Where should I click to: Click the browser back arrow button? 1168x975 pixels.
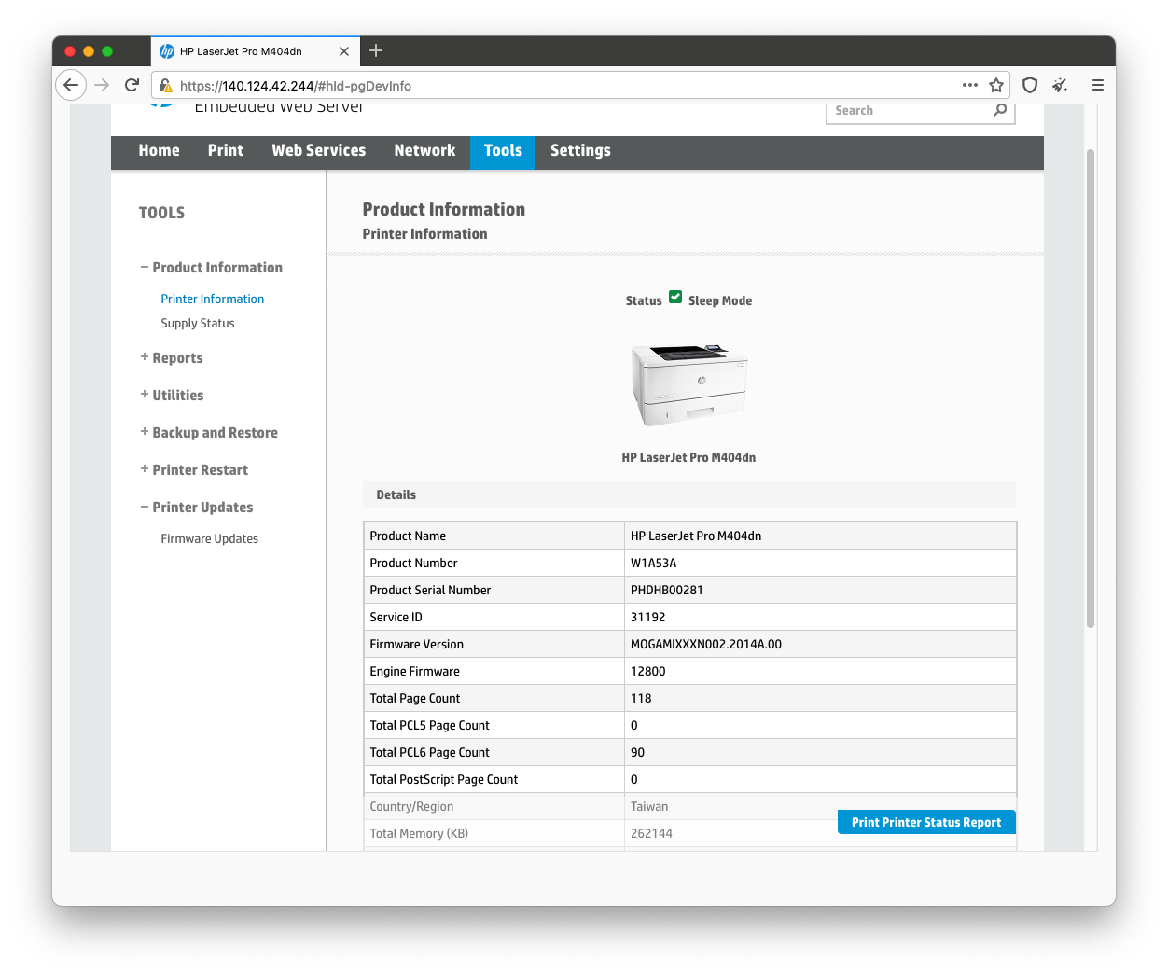tap(71, 85)
